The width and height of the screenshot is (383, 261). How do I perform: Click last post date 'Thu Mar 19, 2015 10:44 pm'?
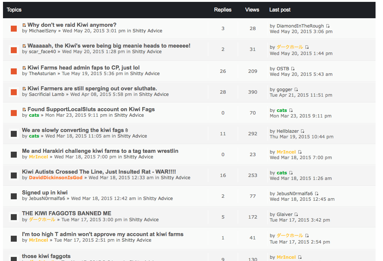(x=301, y=137)
